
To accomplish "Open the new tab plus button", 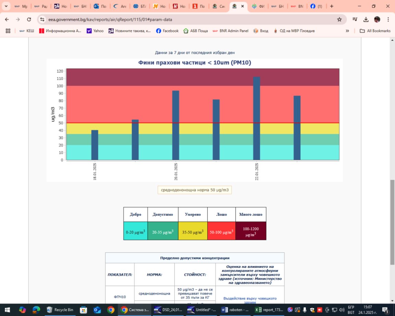I will pyautogui.click(x=332, y=6).
